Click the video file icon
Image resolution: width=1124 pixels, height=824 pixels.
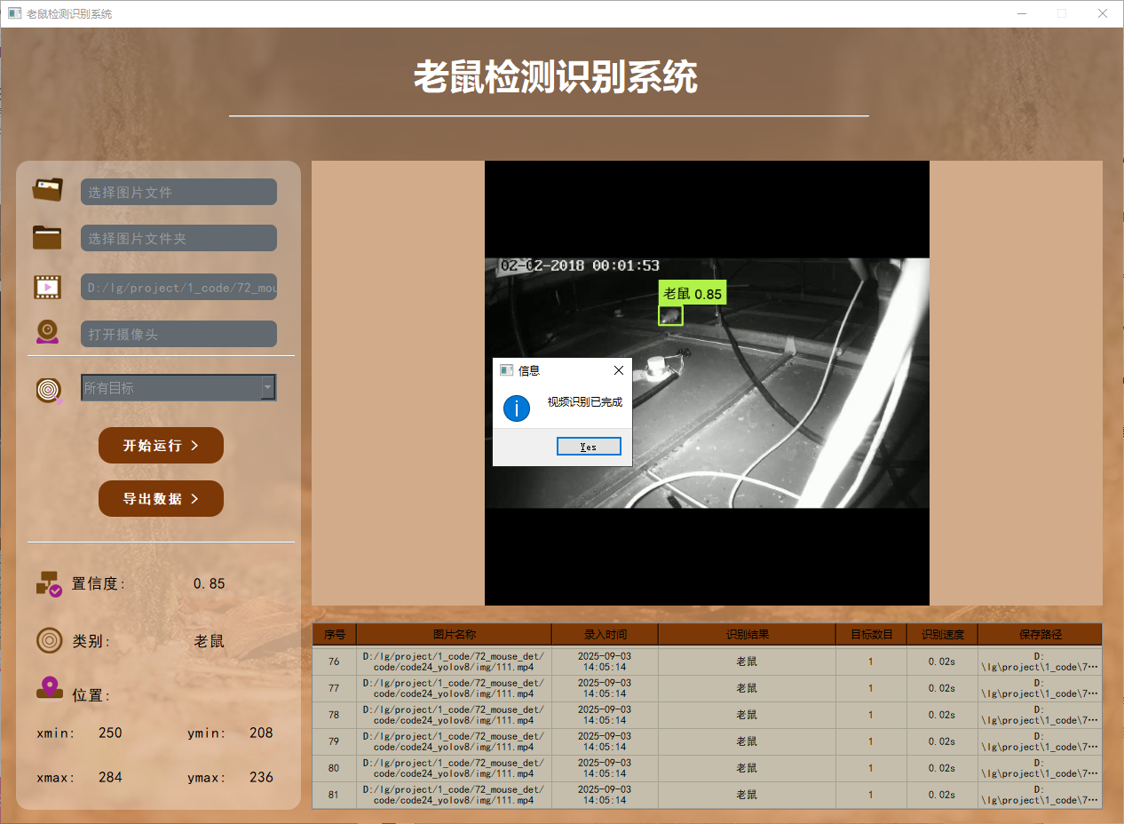click(48, 287)
